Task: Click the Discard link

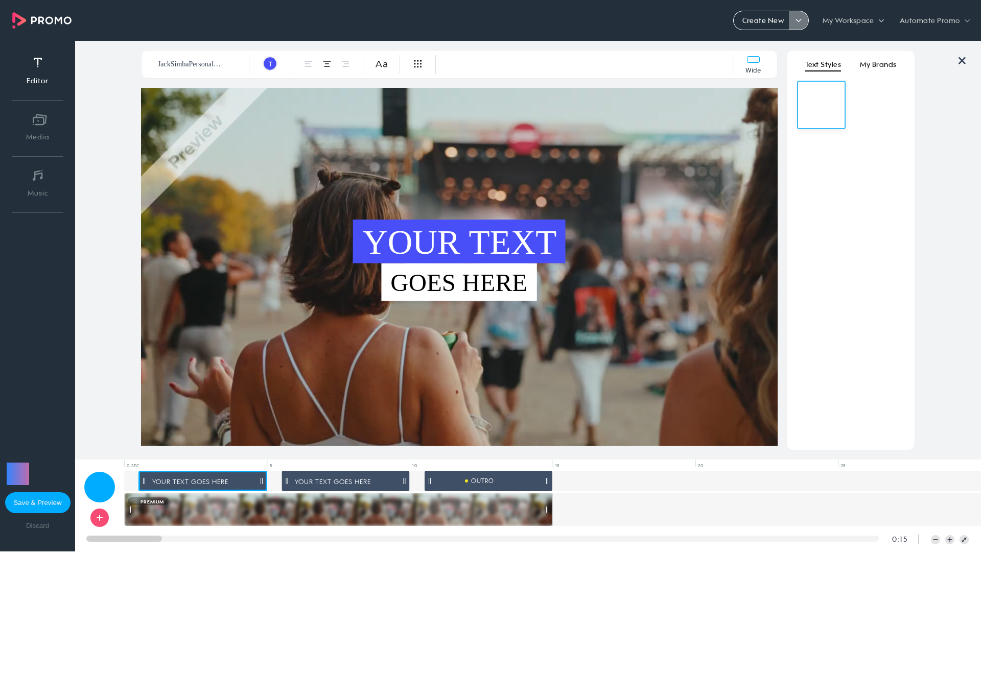Action: click(37, 526)
